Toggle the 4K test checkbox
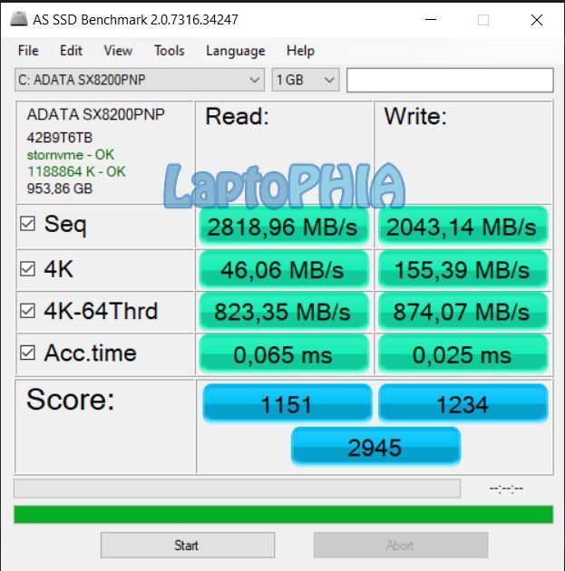 [x=28, y=269]
